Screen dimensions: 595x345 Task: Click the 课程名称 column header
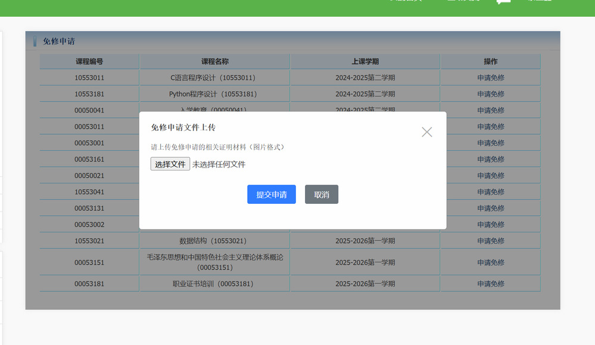214,61
